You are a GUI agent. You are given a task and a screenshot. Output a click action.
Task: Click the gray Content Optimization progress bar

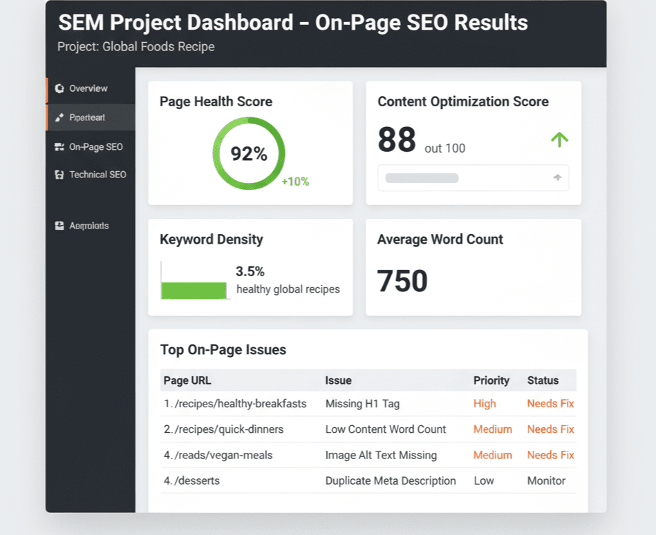point(422,178)
